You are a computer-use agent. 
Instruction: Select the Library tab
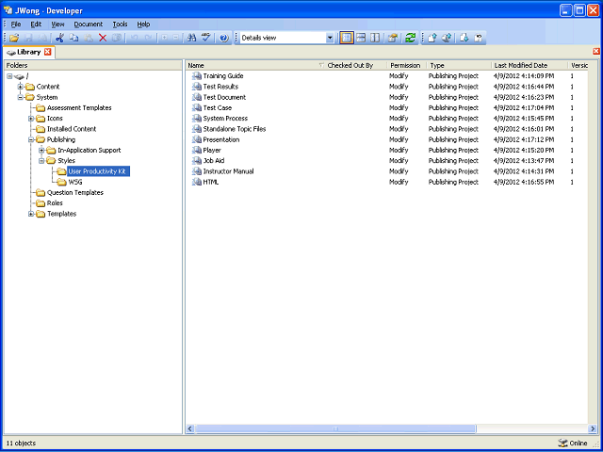[x=29, y=52]
